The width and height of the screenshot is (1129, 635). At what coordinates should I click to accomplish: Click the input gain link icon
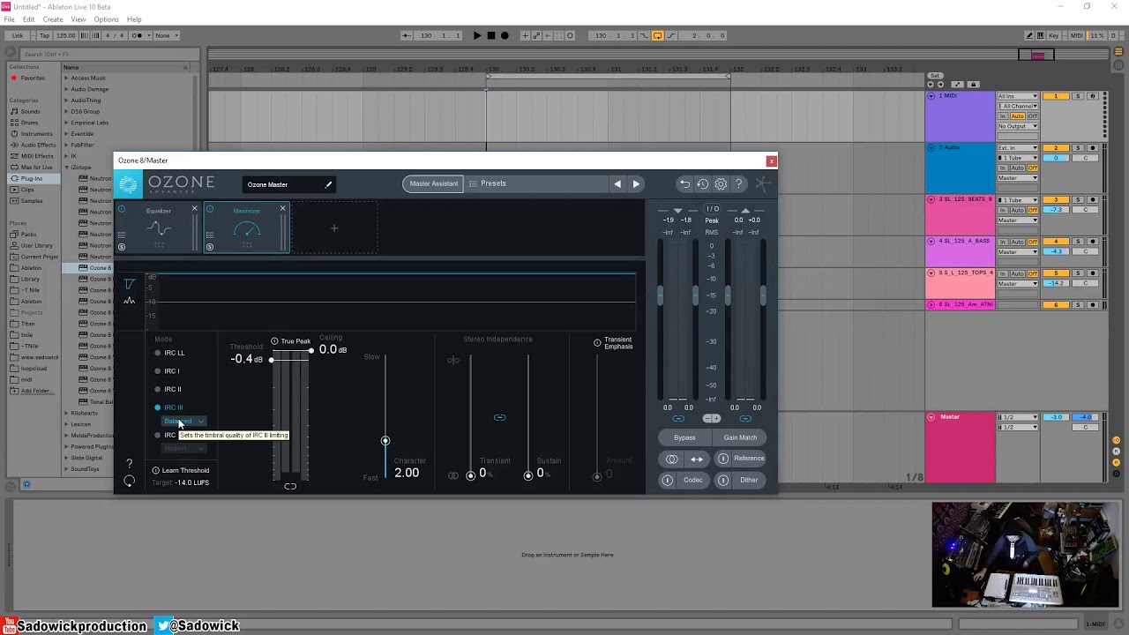pyautogui.click(x=678, y=418)
